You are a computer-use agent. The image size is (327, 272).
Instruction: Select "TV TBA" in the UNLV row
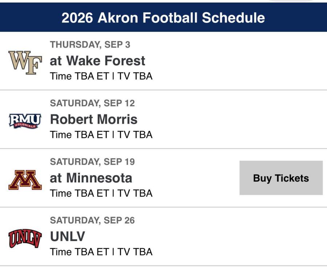coord(134,252)
